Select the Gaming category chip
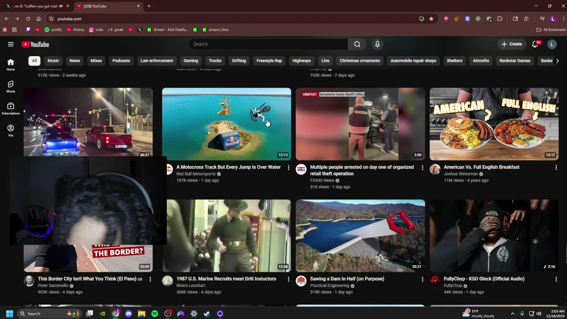 (x=191, y=61)
